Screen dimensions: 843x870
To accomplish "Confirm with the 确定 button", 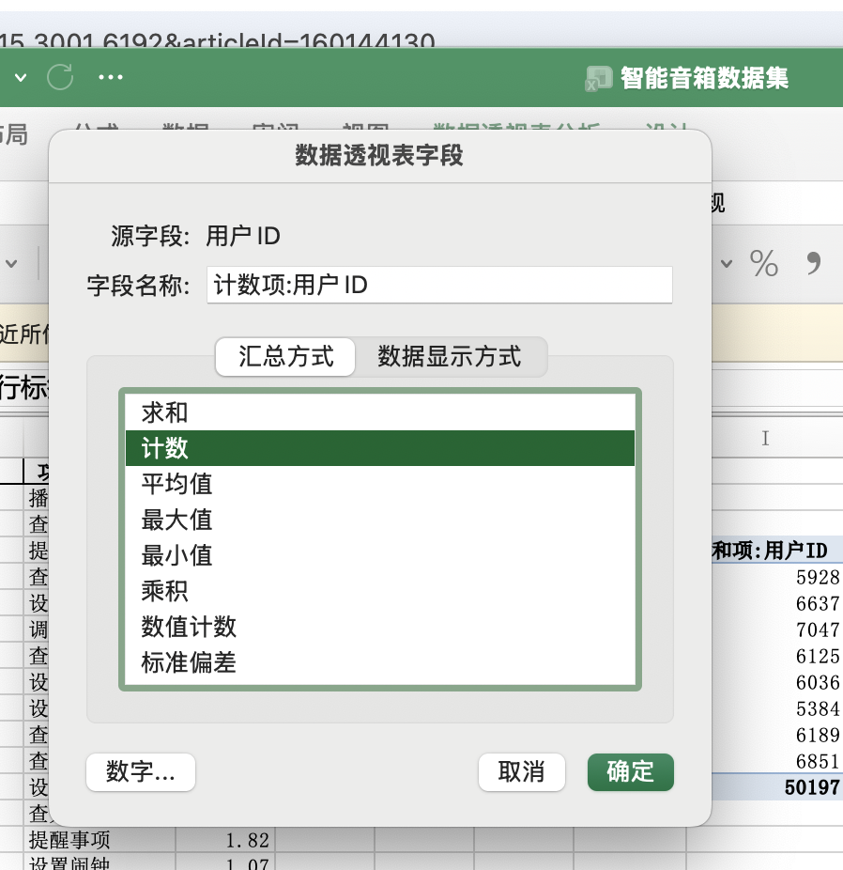I will pyautogui.click(x=631, y=771).
